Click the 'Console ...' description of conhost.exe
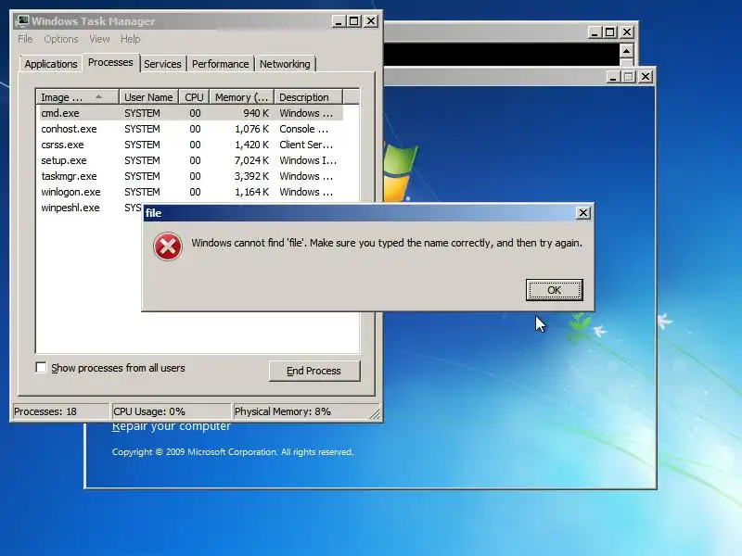The height and width of the screenshot is (556, 742). (304, 129)
